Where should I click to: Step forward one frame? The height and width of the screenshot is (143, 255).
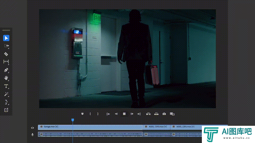point(132,114)
